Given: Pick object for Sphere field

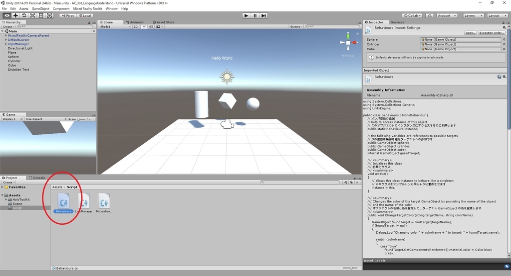Looking at the screenshot, I should click(504, 40).
